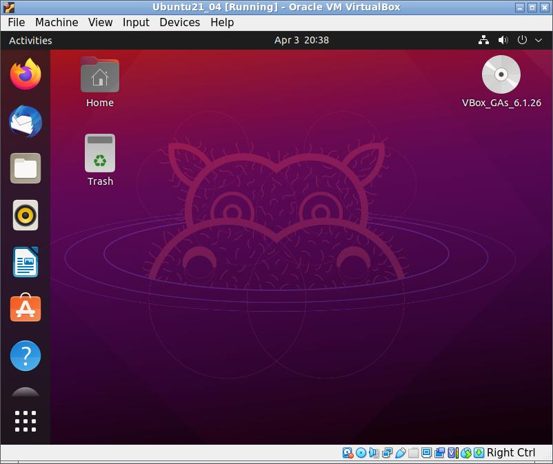Open Rhythmbox music player in dock
The width and height of the screenshot is (553, 464).
(x=26, y=216)
